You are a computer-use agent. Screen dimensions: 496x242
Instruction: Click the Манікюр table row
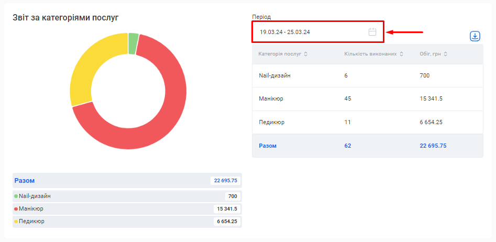point(367,99)
